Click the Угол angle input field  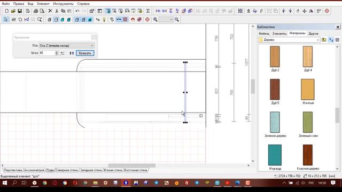[47, 53]
